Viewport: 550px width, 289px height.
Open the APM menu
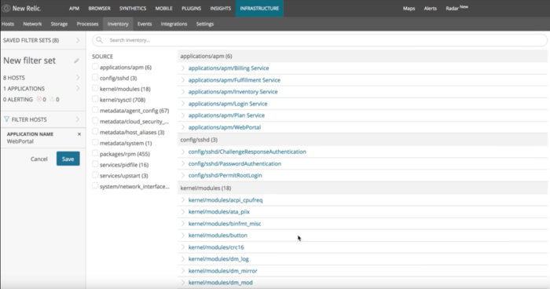(x=74, y=9)
